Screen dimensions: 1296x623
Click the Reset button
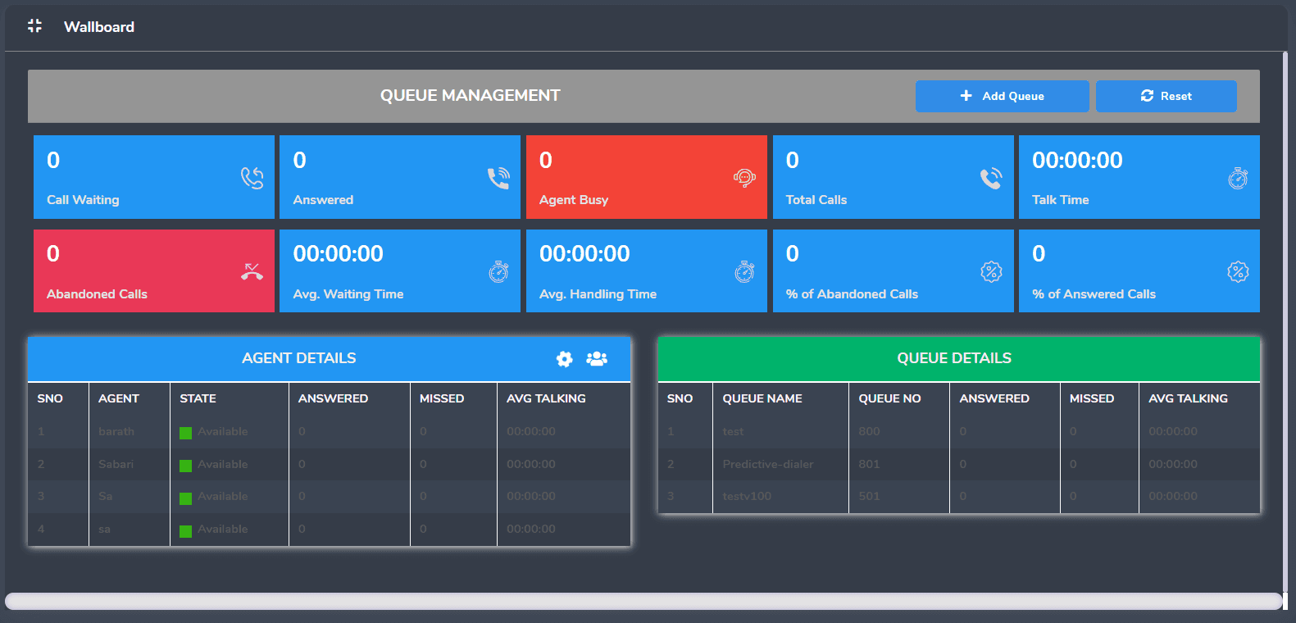1166,96
